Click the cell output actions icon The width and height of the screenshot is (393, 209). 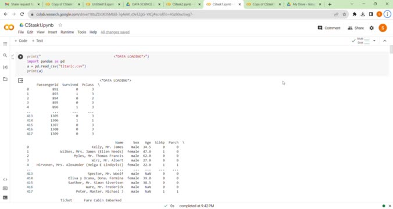coord(20,80)
